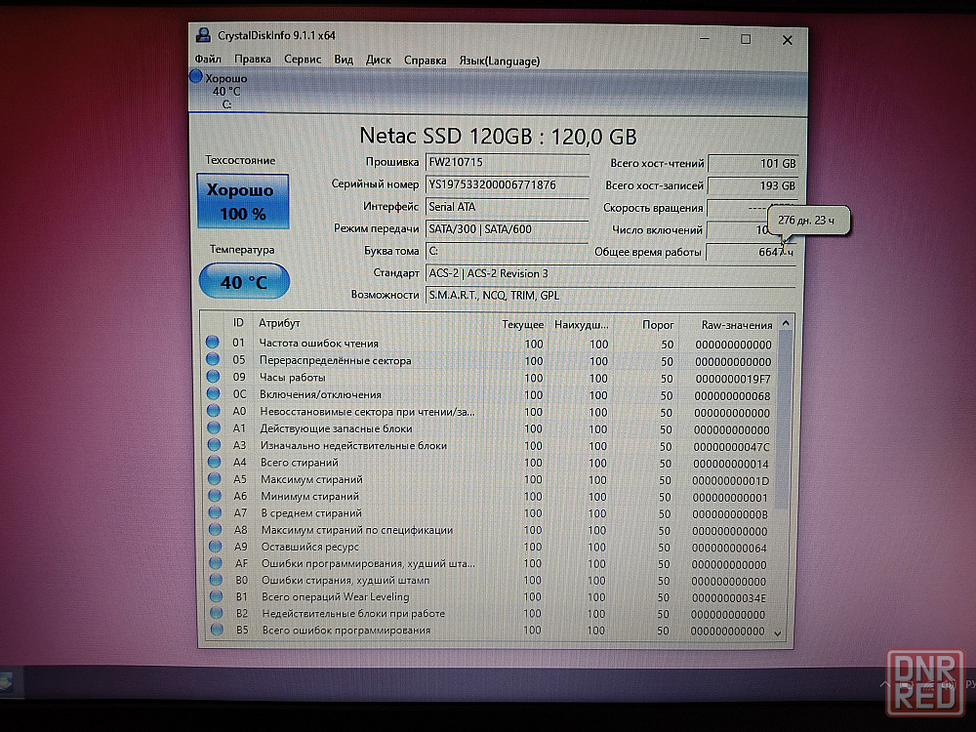Click the status circle for attribute A9
The image size is (976, 732).
pyautogui.click(x=216, y=546)
